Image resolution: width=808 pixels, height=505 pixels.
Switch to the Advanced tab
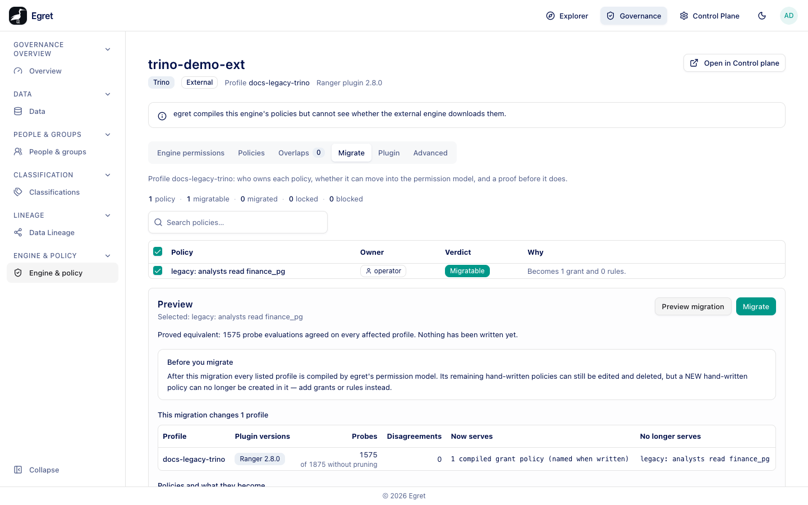coord(430,153)
